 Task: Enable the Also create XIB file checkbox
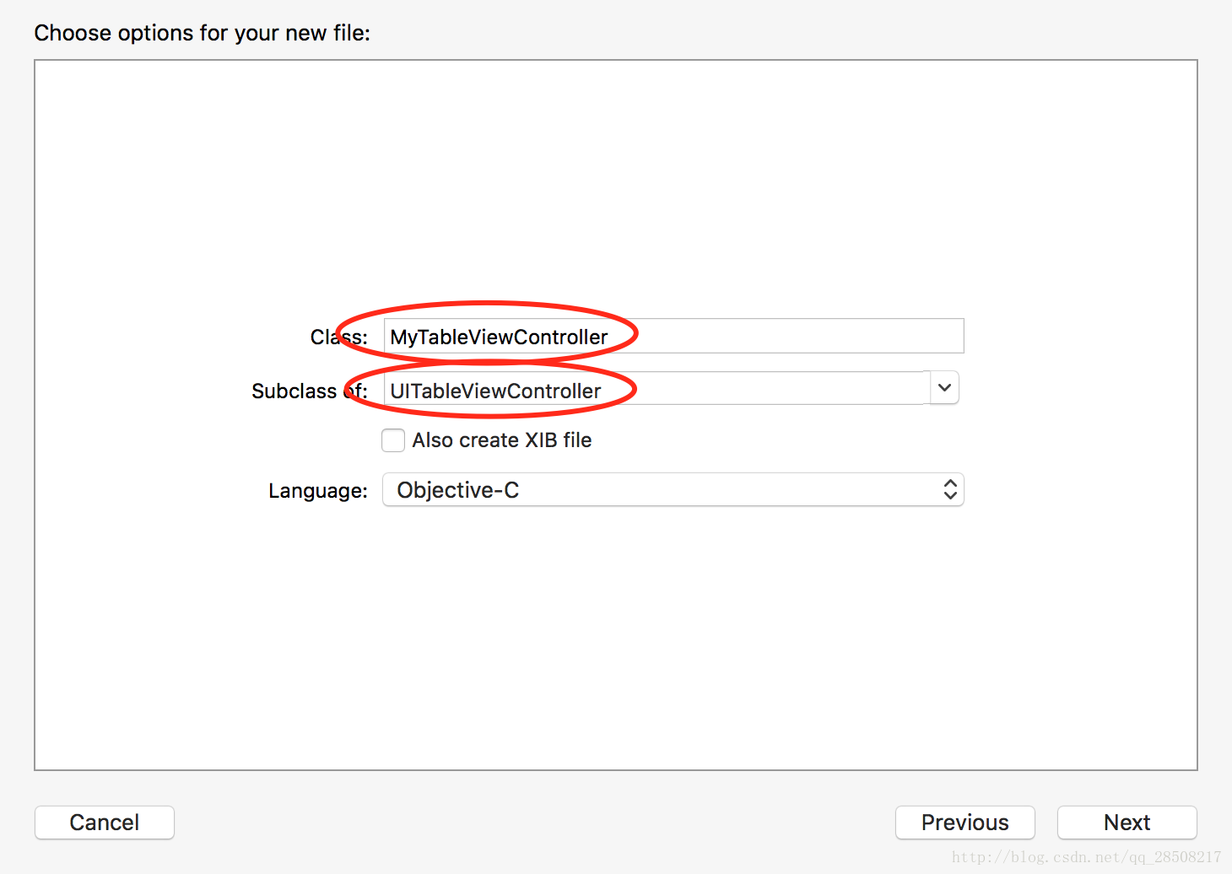393,440
